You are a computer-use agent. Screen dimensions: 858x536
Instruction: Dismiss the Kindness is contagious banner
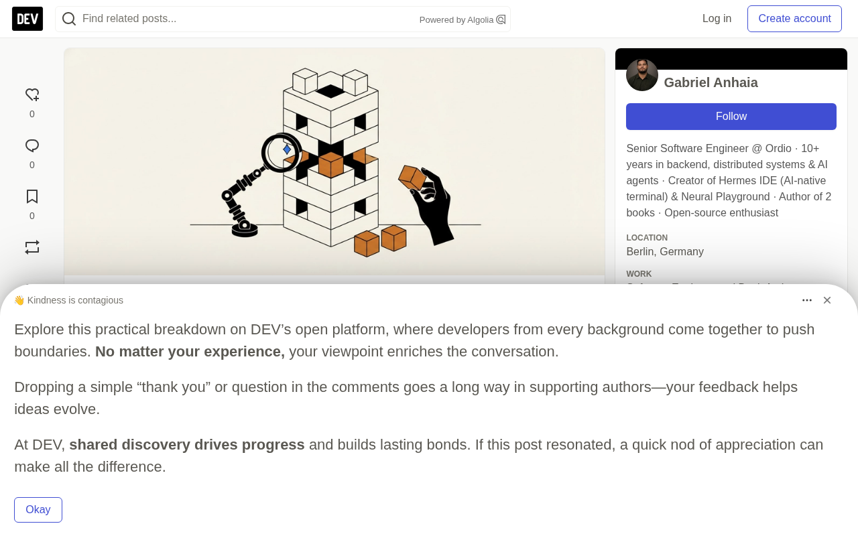tap(827, 300)
